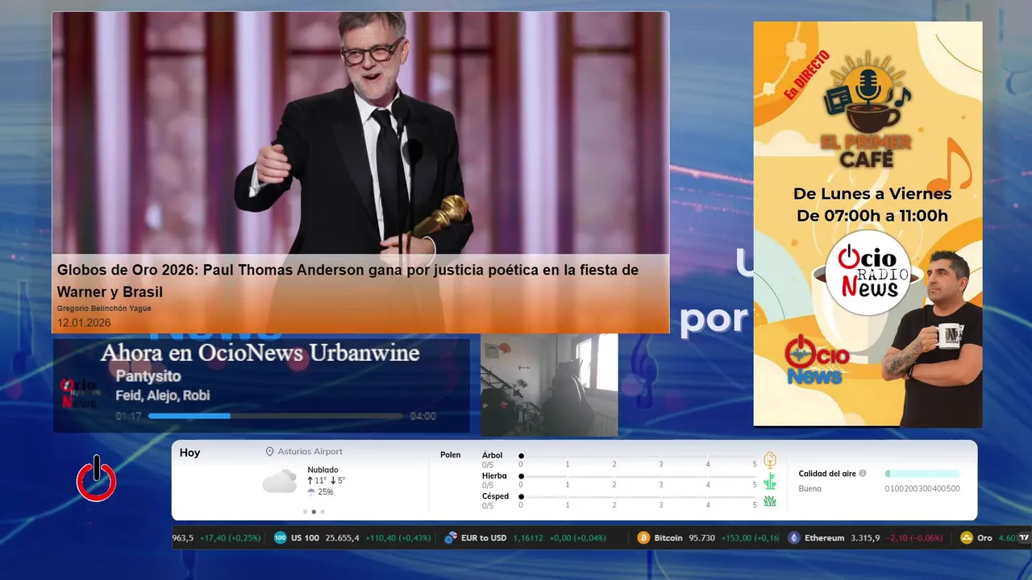Click the Calidad del aire label
The width and height of the screenshot is (1032, 580).
827,474
